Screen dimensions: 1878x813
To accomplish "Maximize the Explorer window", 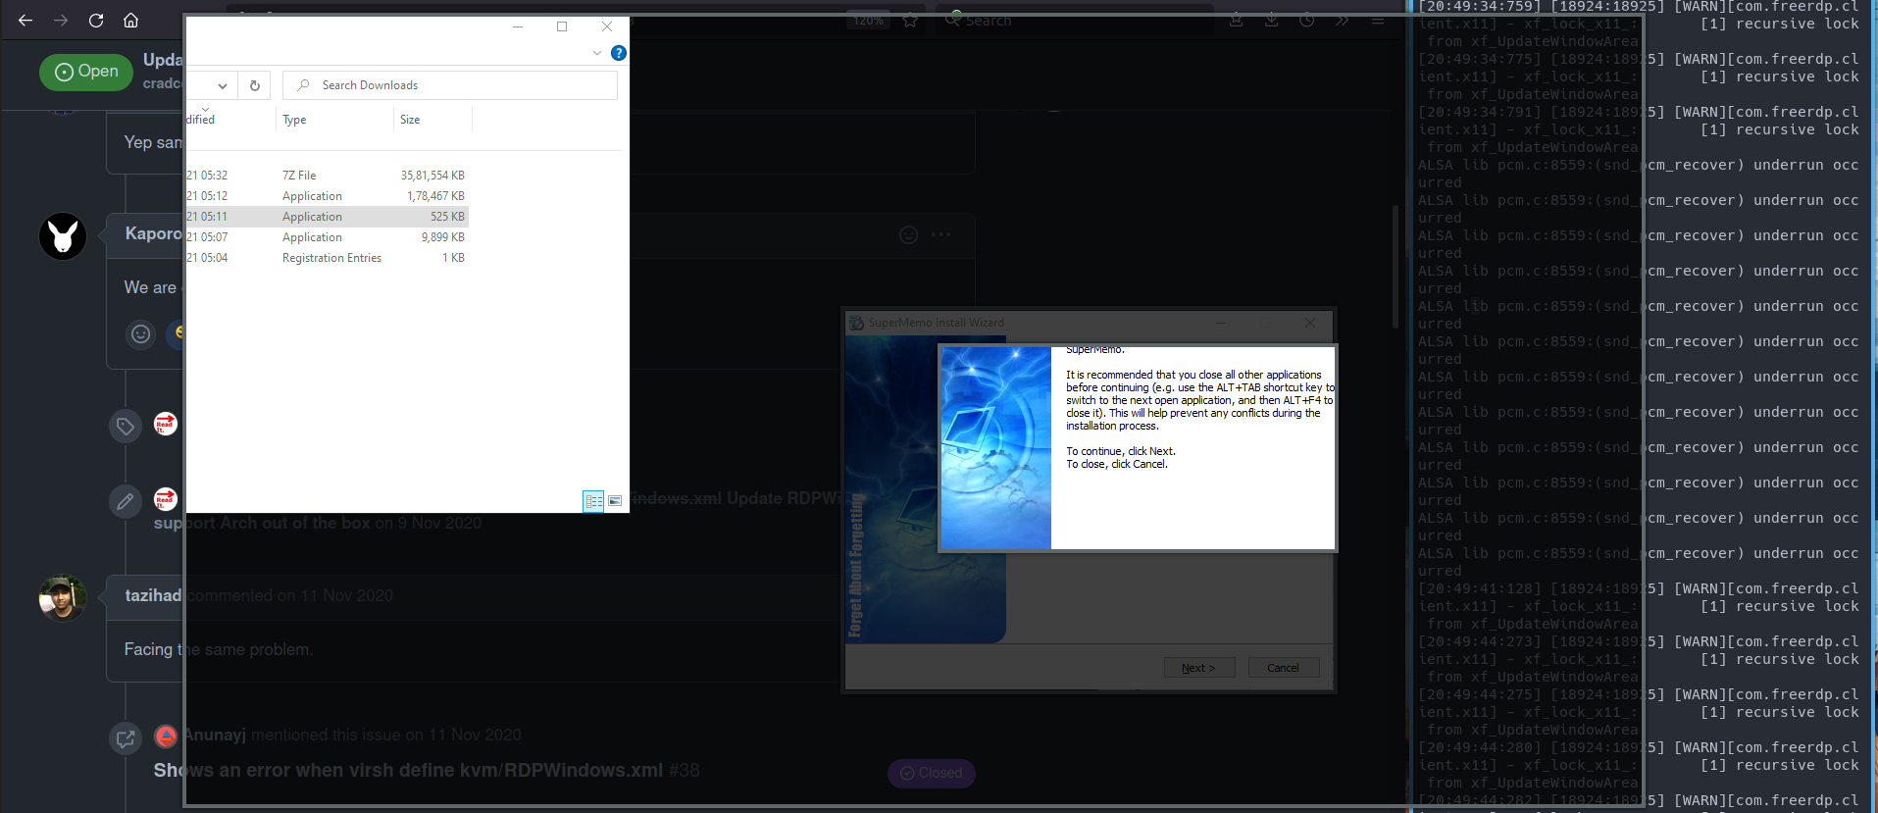I will point(562,26).
